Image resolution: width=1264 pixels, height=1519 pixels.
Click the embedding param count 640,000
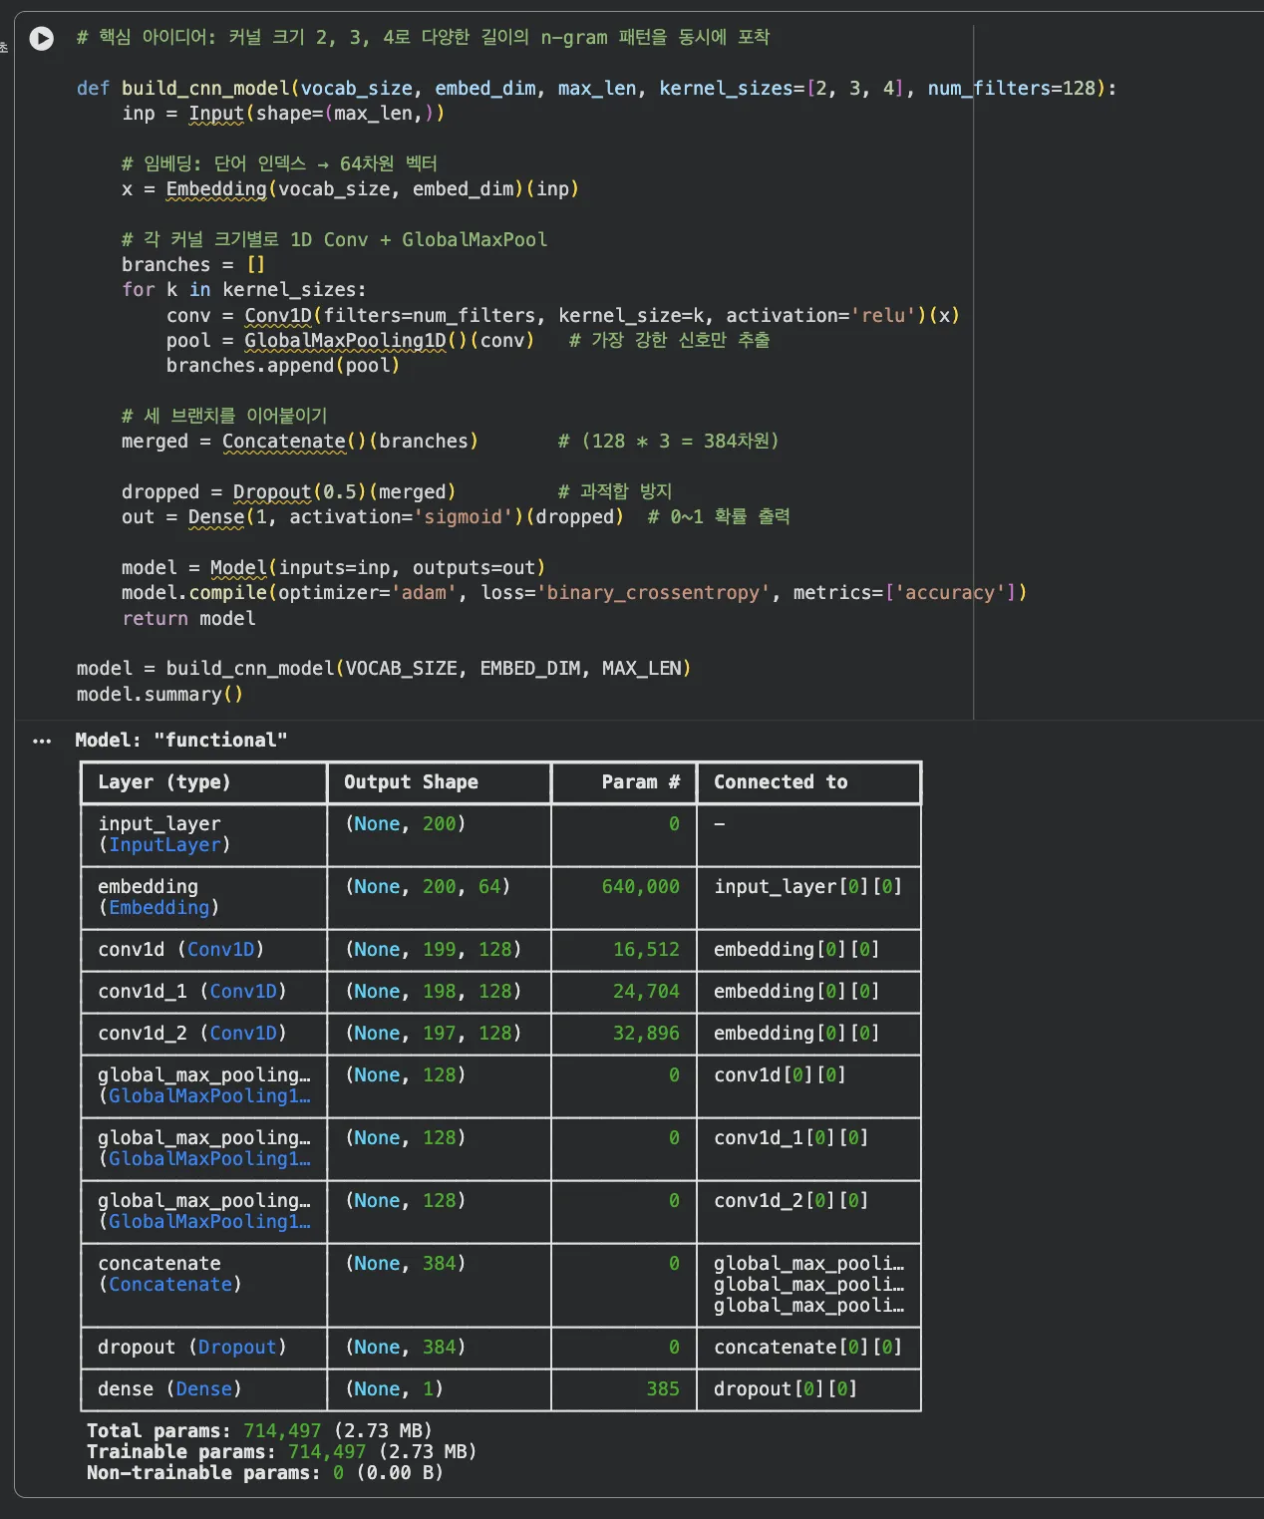(641, 887)
